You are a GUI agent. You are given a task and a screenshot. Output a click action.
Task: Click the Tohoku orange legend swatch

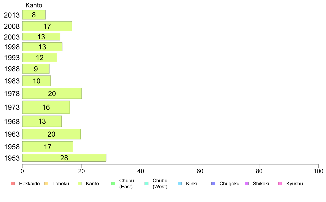tap(46, 183)
